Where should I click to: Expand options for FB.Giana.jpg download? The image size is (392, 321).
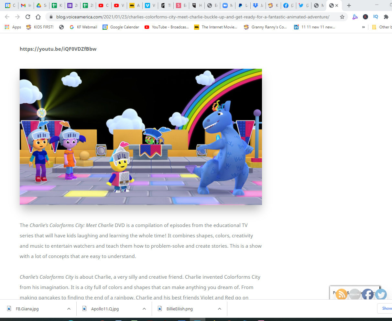pos(69,309)
